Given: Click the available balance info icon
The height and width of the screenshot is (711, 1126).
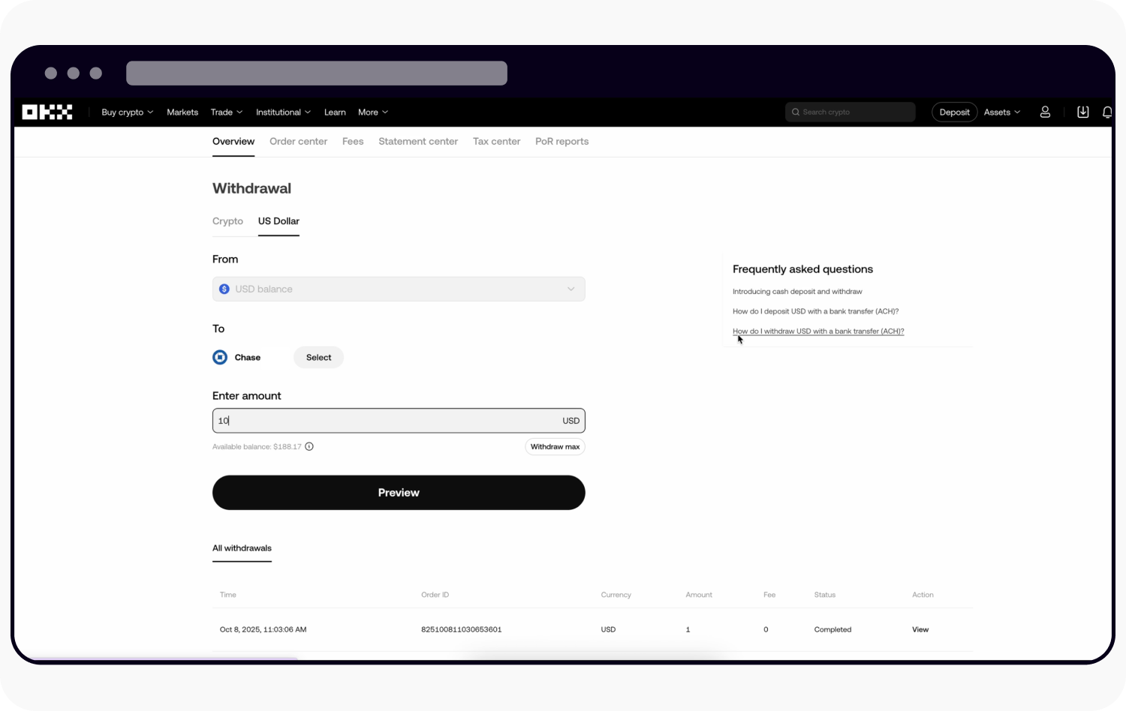Looking at the screenshot, I should pos(309,446).
